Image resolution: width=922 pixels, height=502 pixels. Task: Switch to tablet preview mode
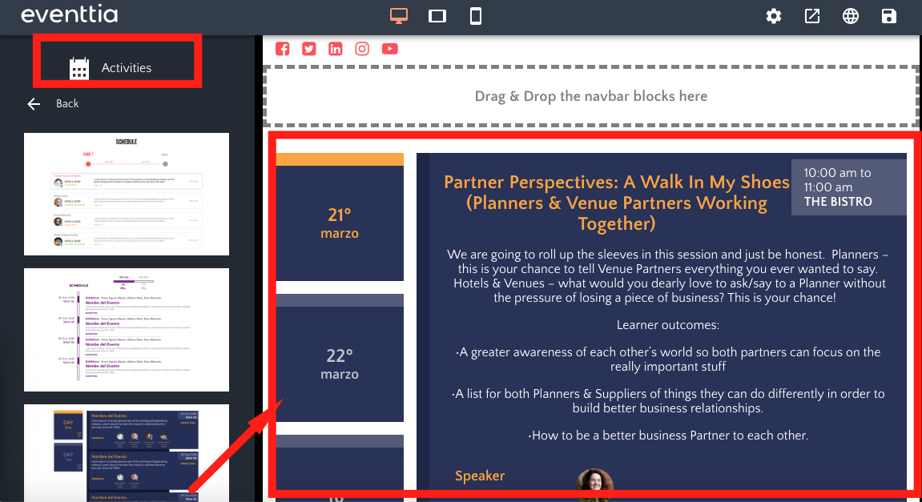437,16
